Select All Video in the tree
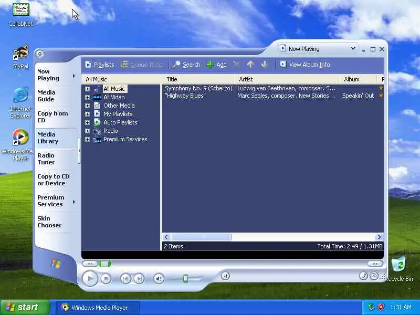Screen dimensions: 420x315 [114, 97]
